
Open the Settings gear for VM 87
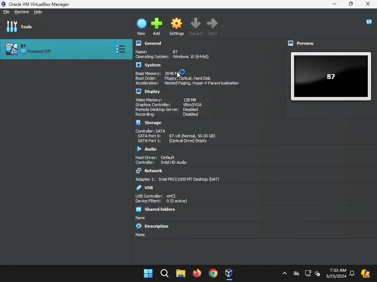pos(176,23)
